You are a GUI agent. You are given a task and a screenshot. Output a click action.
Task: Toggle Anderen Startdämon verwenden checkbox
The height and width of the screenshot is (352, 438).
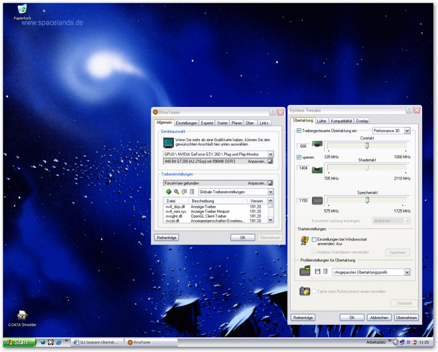314,252
